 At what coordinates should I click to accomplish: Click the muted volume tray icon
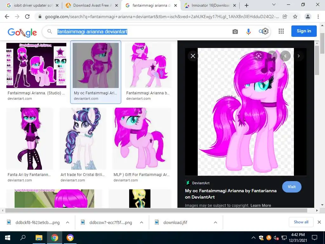click(276, 238)
